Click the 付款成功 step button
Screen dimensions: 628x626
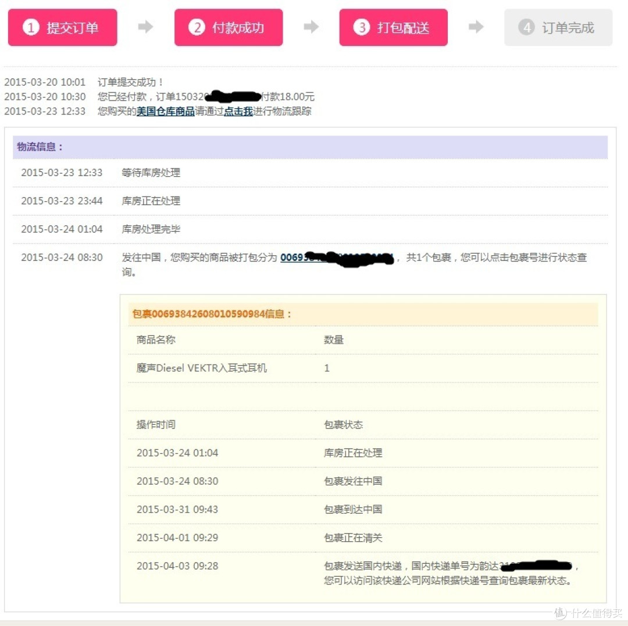pyautogui.click(x=229, y=28)
